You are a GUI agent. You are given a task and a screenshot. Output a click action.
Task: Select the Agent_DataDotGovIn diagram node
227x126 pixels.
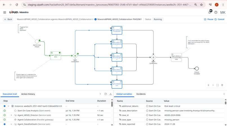coord(117,84)
